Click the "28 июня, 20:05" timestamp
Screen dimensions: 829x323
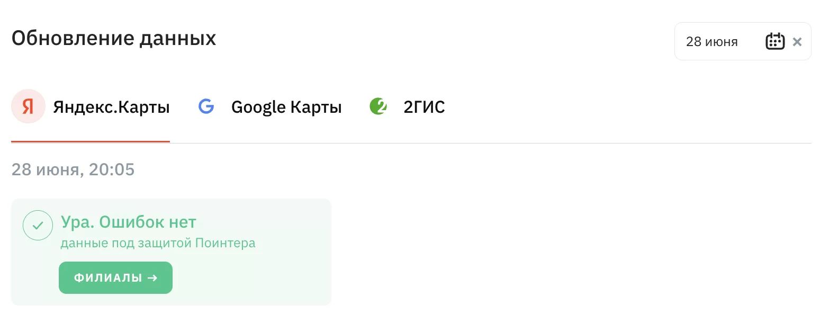pos(73,169)
